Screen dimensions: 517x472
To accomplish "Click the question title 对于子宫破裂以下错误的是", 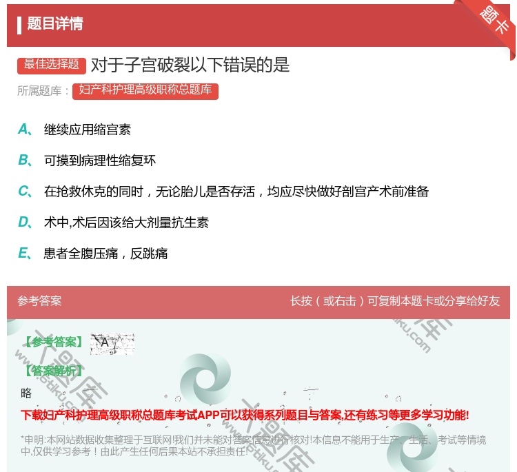I will (x=190, y=65).
